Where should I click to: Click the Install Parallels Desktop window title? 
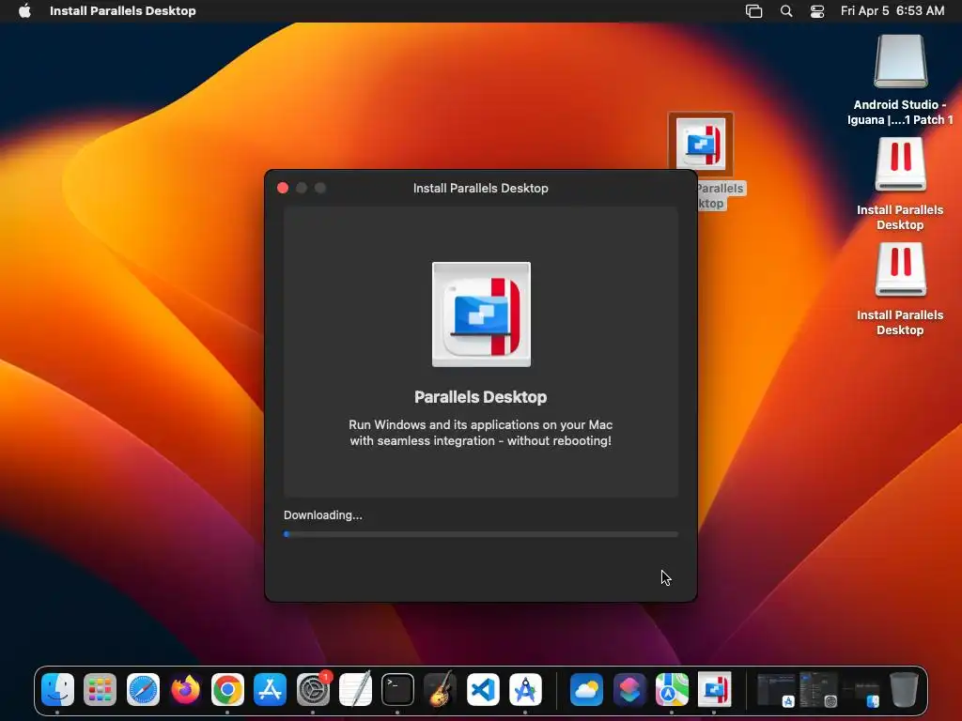click(x=480, y=188)
